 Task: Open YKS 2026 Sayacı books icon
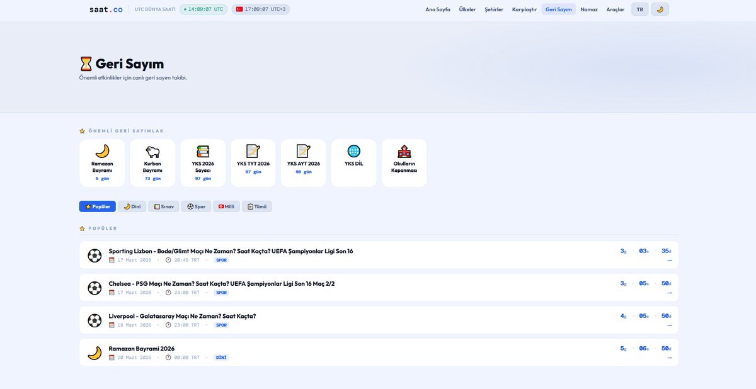coord(203,151)
